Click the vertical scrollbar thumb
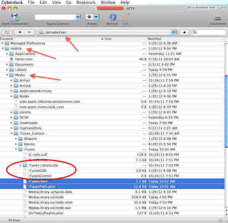Image resolution: width=228 pixels, height=223 pixels. (226, 111)
